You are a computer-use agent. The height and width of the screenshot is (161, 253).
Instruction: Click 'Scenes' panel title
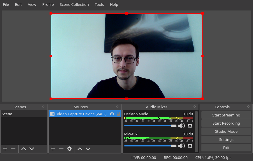(20, 107)
